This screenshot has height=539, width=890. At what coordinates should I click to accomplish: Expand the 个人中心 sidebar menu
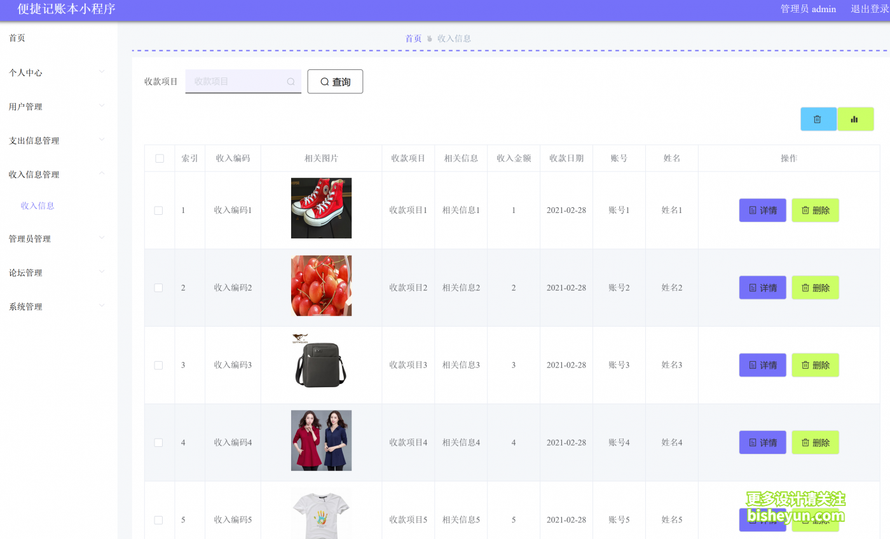(57, 72)
